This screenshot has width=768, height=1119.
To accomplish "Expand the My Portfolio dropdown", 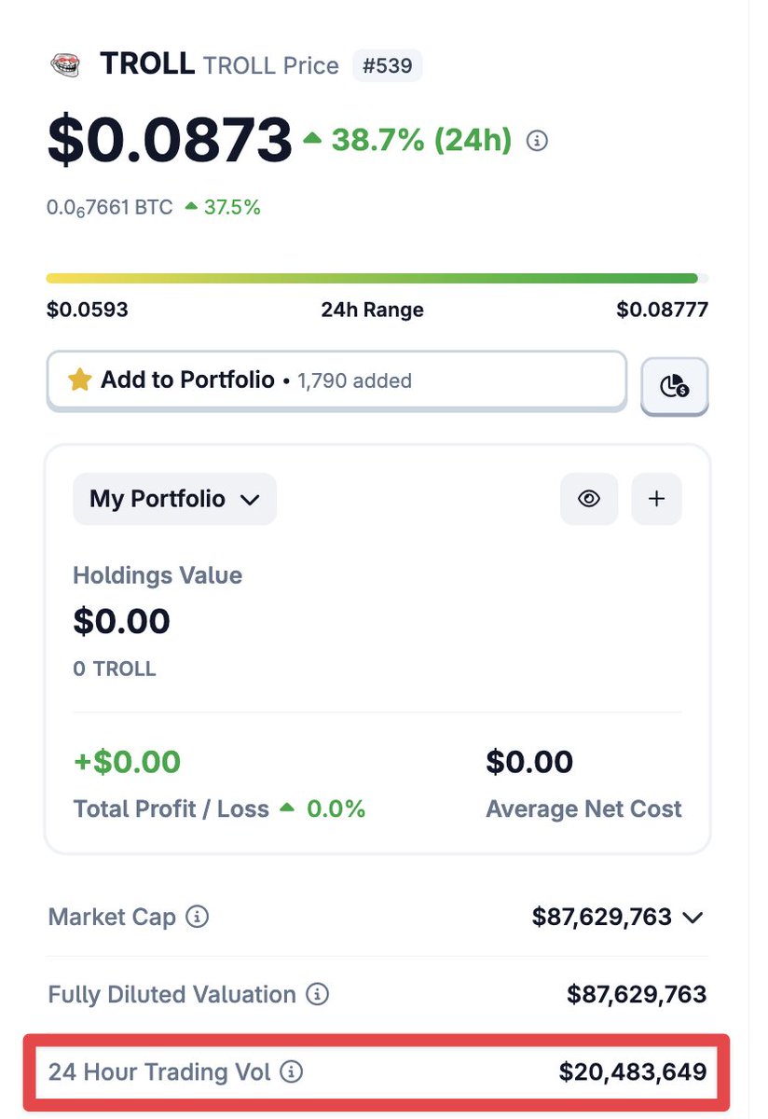I will click(x=174, y=499).
